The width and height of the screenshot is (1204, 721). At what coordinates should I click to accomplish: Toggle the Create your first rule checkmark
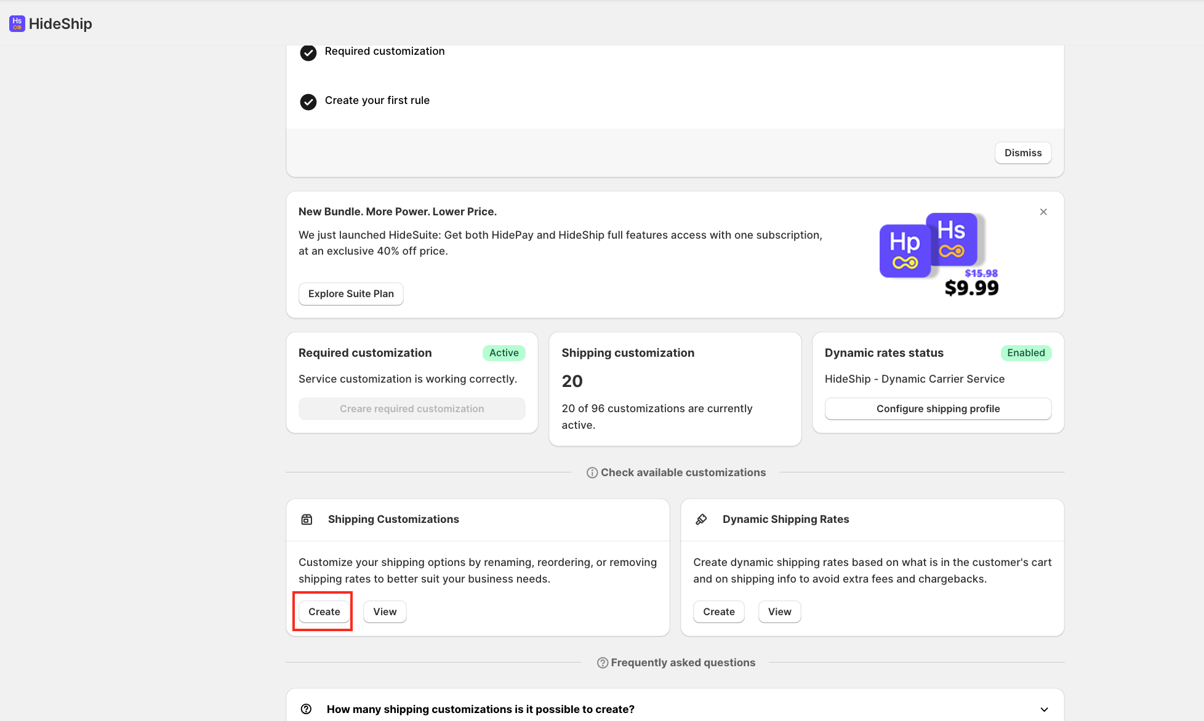[308, 102]
